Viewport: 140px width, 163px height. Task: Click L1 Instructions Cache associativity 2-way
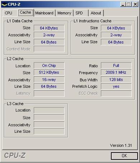(116, 35)
